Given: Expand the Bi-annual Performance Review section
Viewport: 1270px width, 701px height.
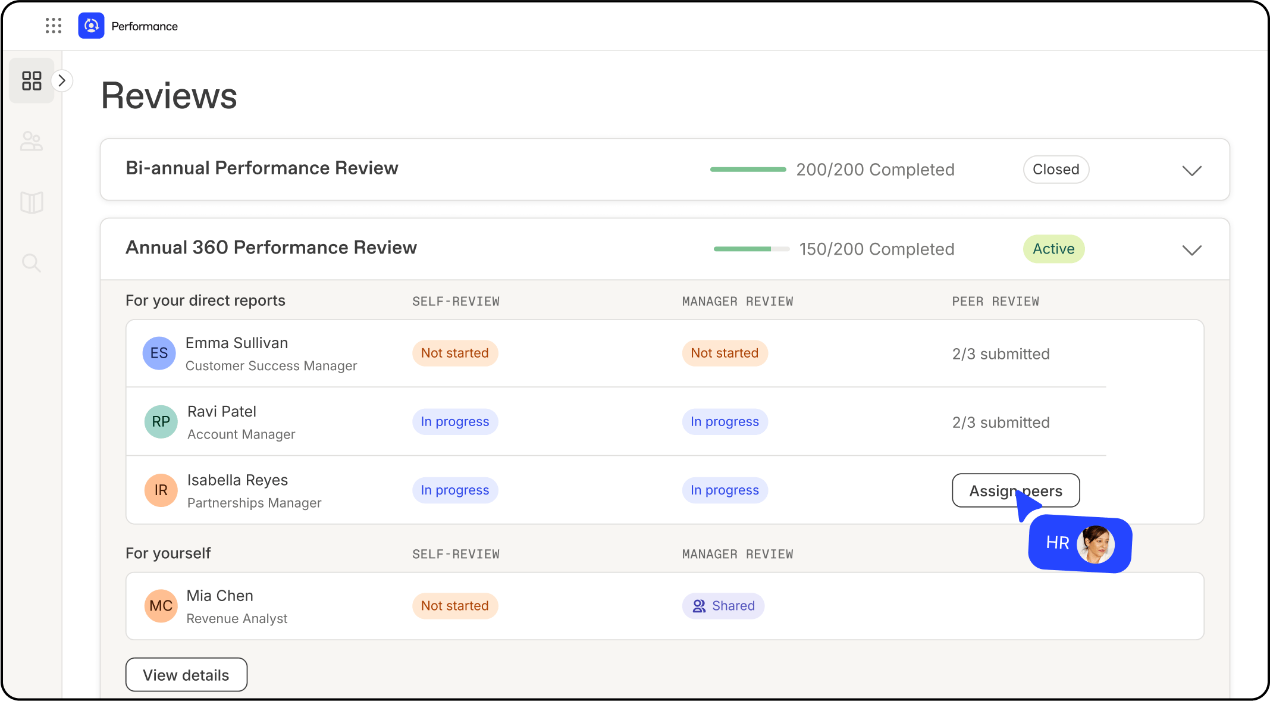Looking at the screenshot, I should 1191,170.
